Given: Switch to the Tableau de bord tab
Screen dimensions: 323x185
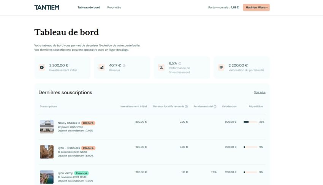Looking at the screenshot, I should [89, 7].
